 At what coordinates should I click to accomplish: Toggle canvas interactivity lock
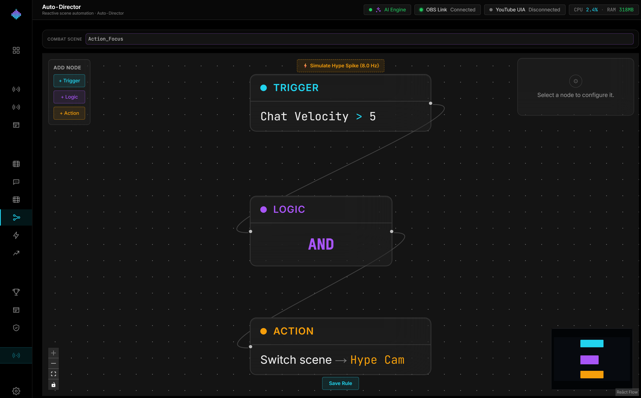tap(53, 385)
